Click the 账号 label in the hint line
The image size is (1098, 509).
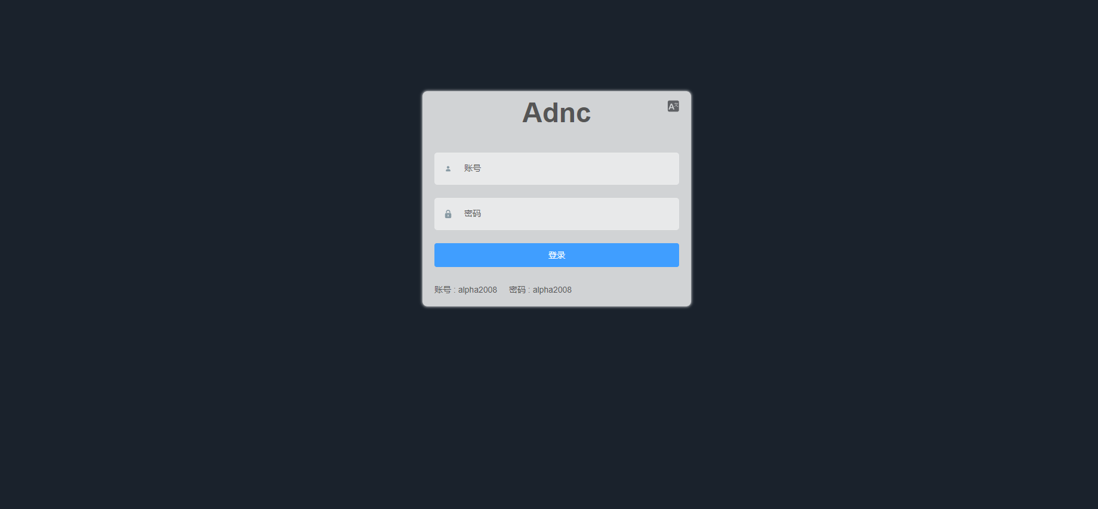click(x=443, y=290)
